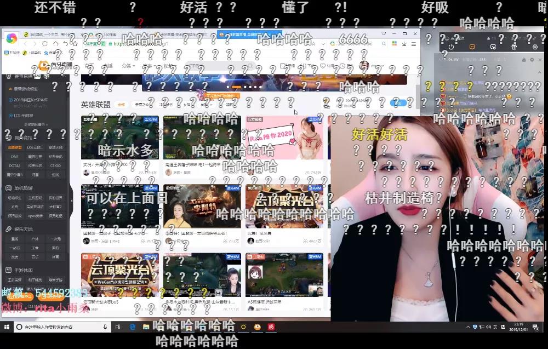This screenshot has width=548, height=349.
Task: Go back using the browser back arrow
Action: (x=25, y=44)
